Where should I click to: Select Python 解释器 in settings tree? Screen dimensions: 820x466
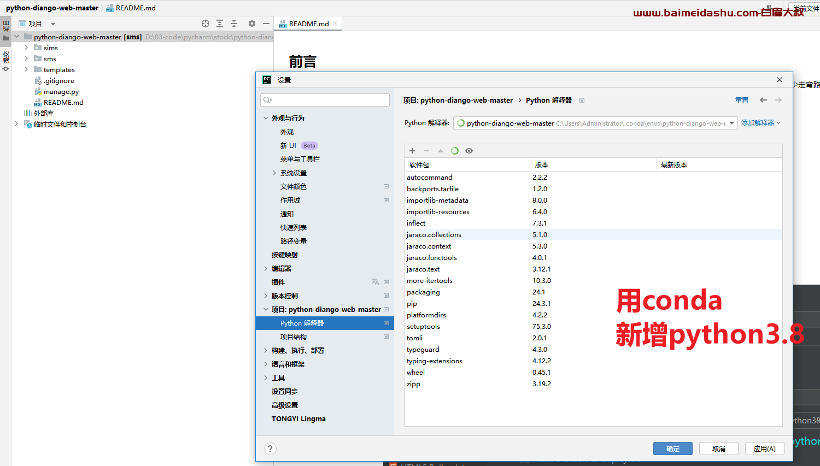[325, 323]
